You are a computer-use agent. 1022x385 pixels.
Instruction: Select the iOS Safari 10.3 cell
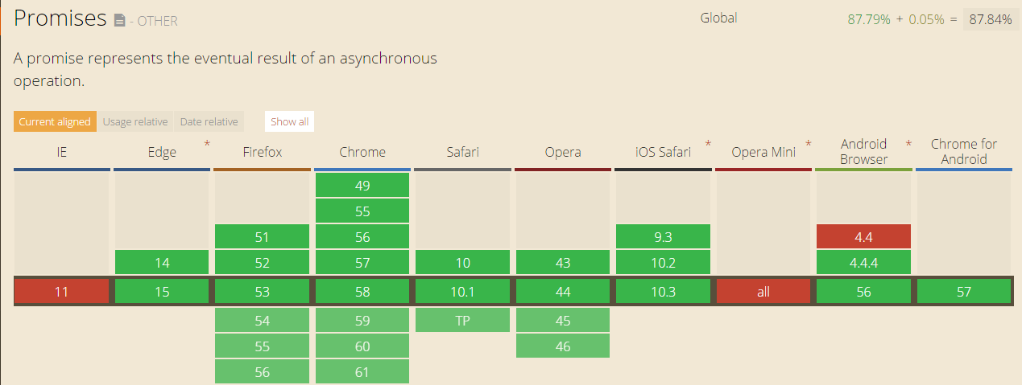663,292
